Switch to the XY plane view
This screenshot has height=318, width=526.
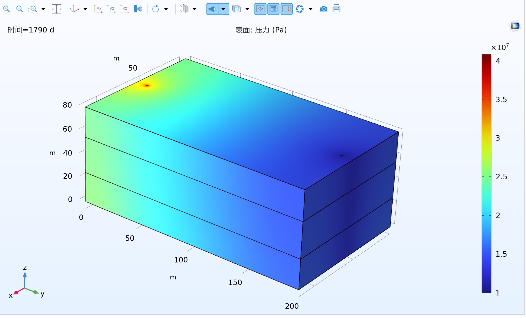point(98,9)
